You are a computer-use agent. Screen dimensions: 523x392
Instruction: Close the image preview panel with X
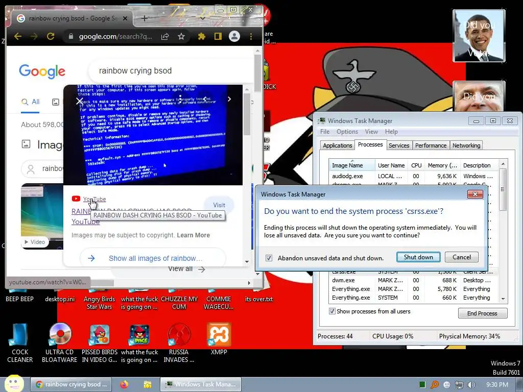[79, 101]
